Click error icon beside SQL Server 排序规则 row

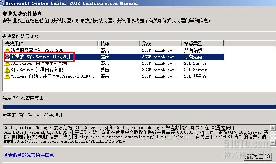click(x=7, y=57)
